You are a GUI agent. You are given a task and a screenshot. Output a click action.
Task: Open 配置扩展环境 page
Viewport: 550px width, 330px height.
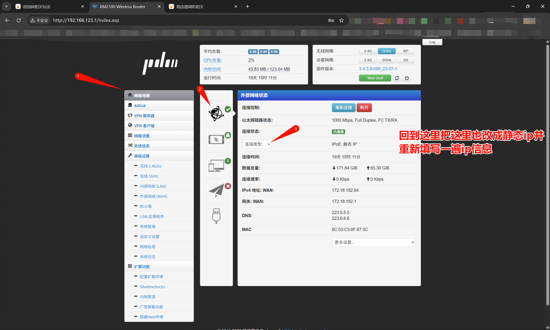tap(151, 277)
